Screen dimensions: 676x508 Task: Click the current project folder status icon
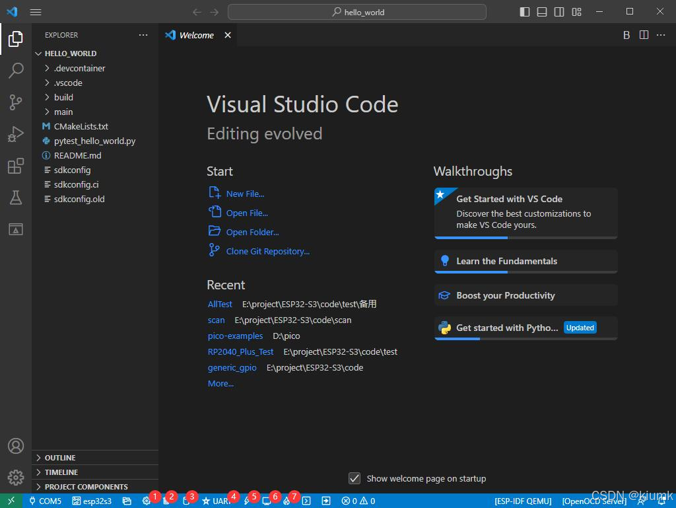pyautogui.click(x=127, y=501)
